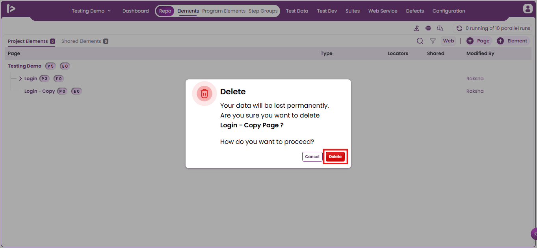Select the Repo menu pill
The image size is (537, 248).
tap(165, 11)
